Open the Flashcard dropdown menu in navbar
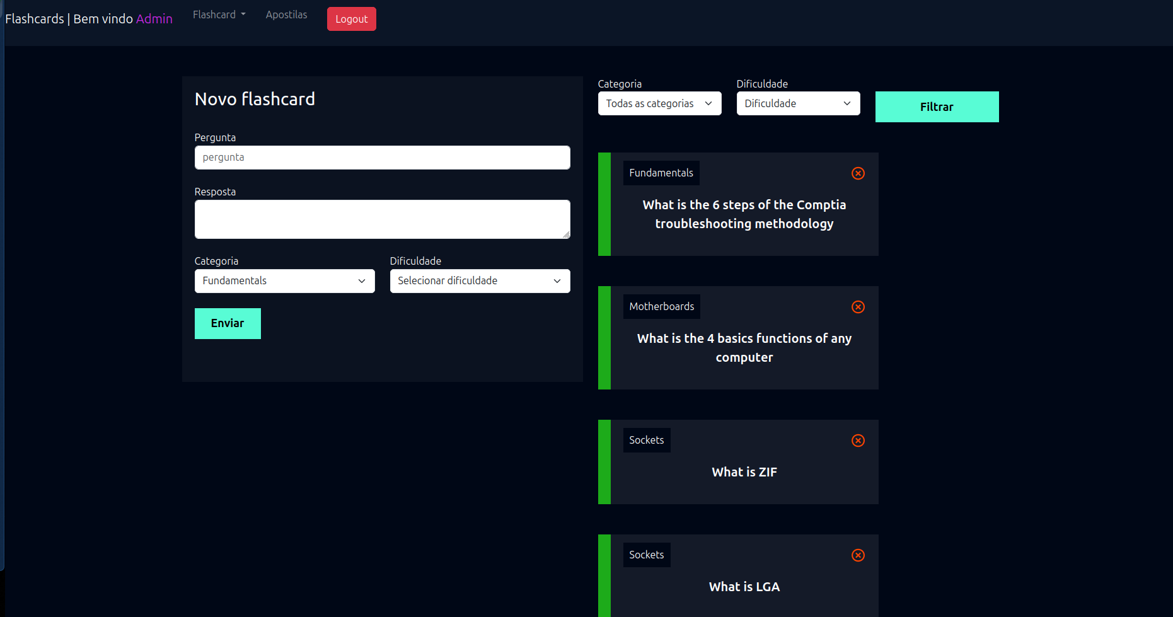Viewport: 1173px width, 617px height. [x=219, y=14]
